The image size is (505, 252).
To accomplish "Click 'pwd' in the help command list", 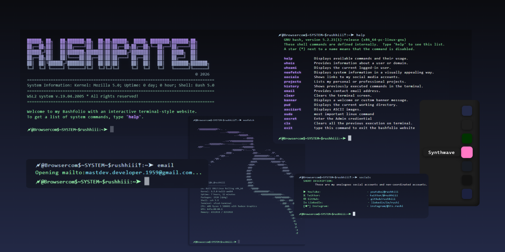I will point(287,105).
